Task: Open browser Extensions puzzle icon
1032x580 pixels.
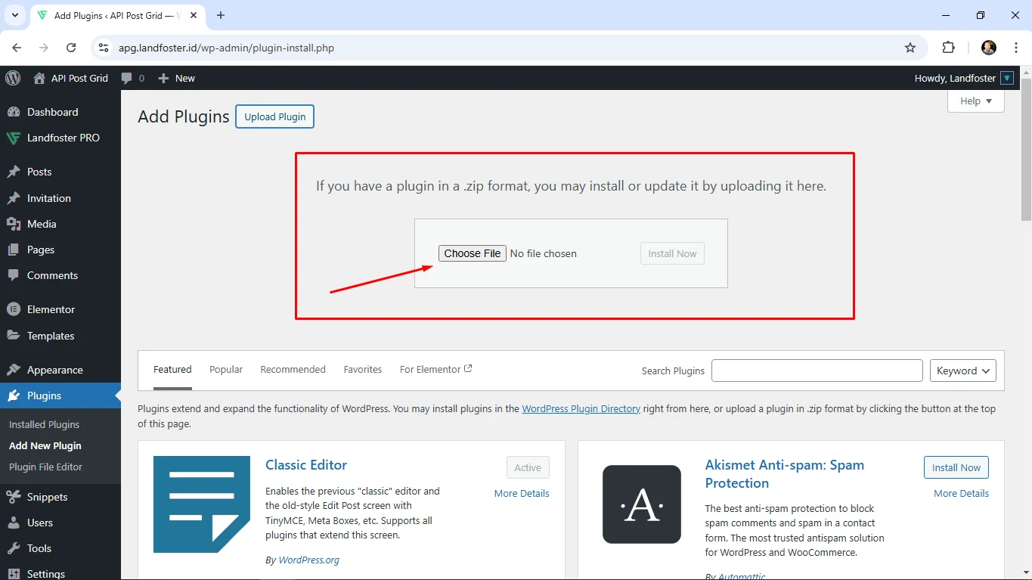Action: point(948,48)
